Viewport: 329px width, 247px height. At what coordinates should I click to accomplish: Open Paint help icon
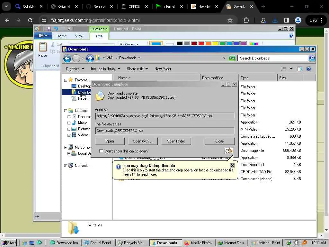click(x=291, y=35)
